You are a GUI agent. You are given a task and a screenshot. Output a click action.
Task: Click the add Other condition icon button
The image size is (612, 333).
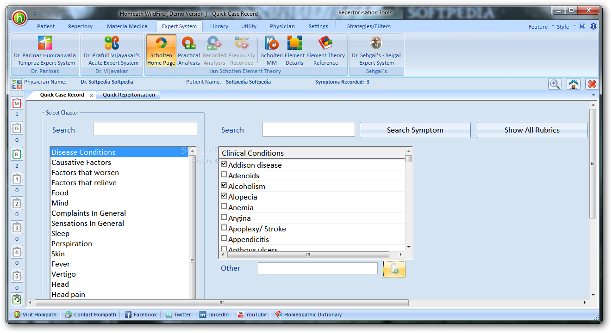(x=393, y=269)
